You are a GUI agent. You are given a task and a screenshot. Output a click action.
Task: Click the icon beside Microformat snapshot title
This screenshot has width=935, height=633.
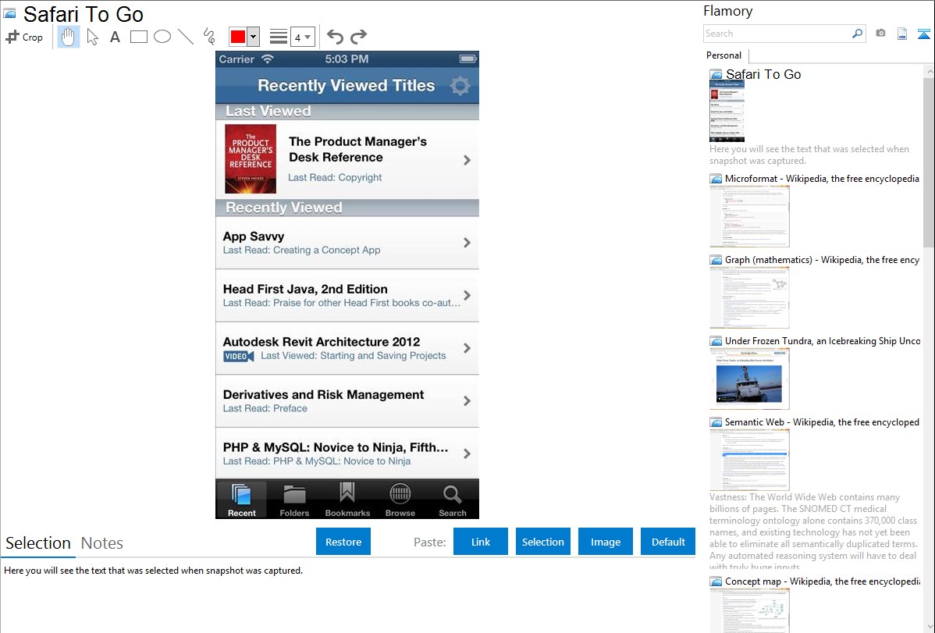click(x=716, y=179)
